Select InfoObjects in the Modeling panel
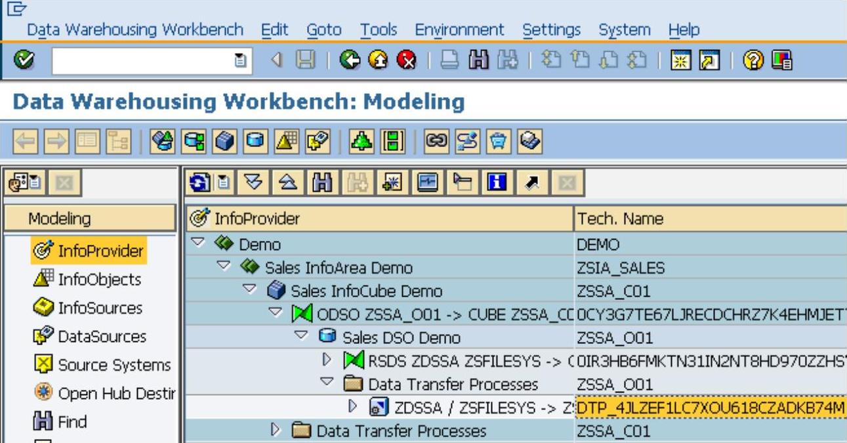The height and width of the screenshot is (443, 847). pos(99,280)
